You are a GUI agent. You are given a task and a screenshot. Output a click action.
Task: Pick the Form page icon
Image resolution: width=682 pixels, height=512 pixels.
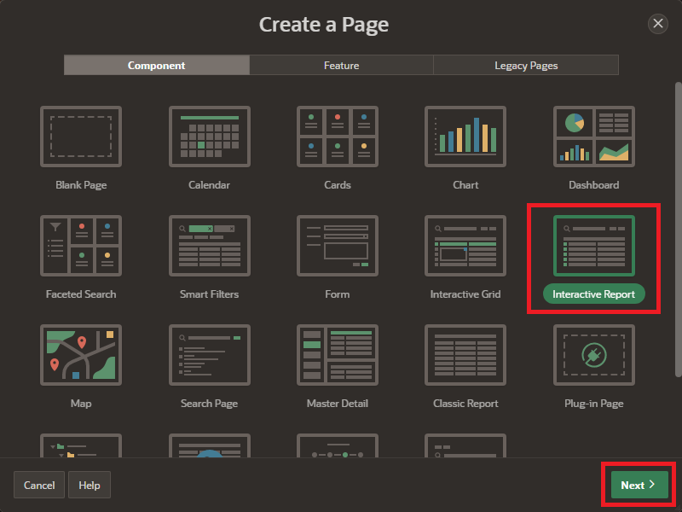pos(338,246)
